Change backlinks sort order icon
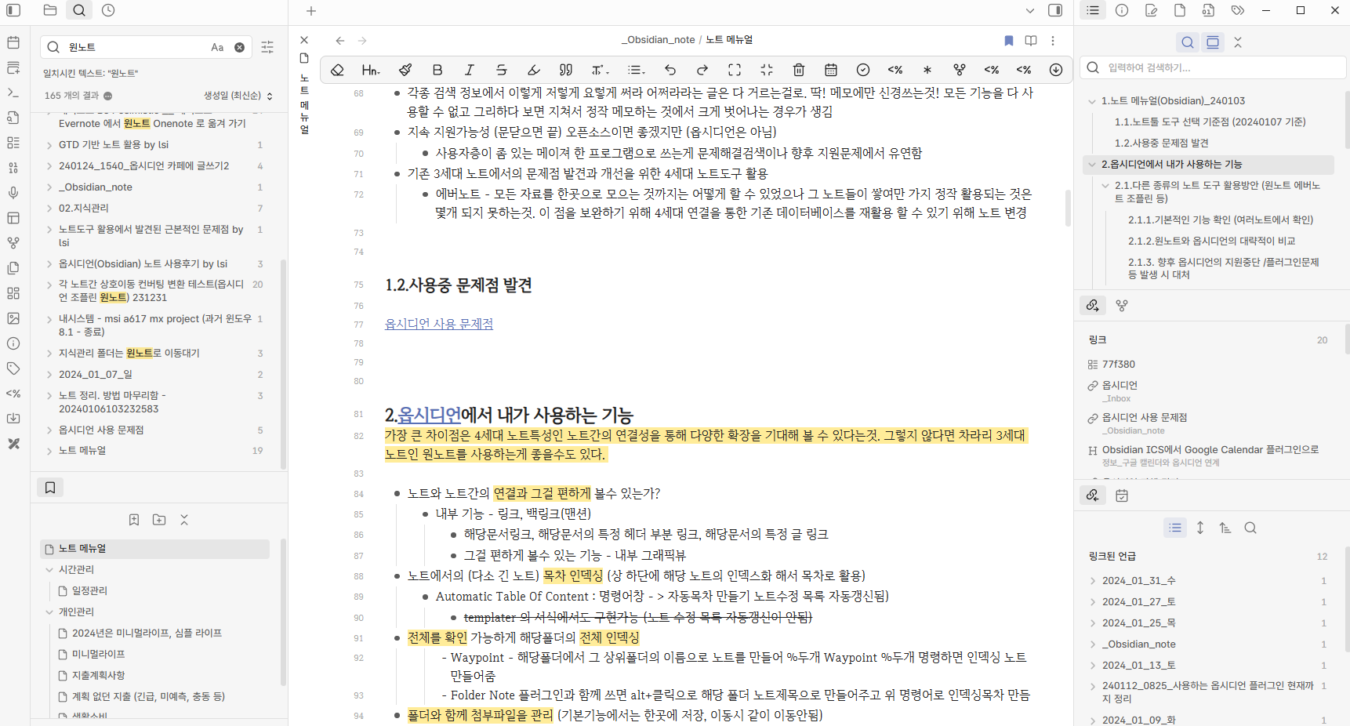 [1225, 528]
